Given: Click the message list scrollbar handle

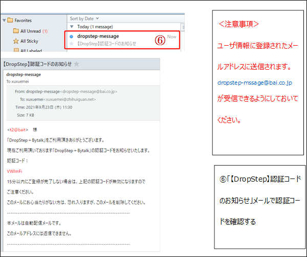Looking at the screenshot, I should (183, 27).
